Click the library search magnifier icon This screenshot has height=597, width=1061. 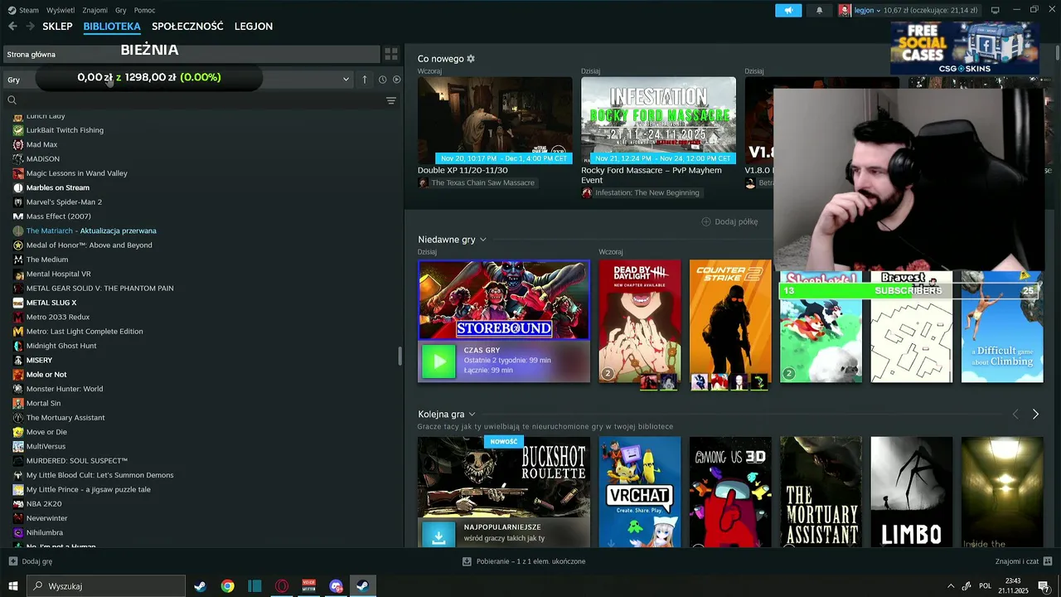coord(12,100)
